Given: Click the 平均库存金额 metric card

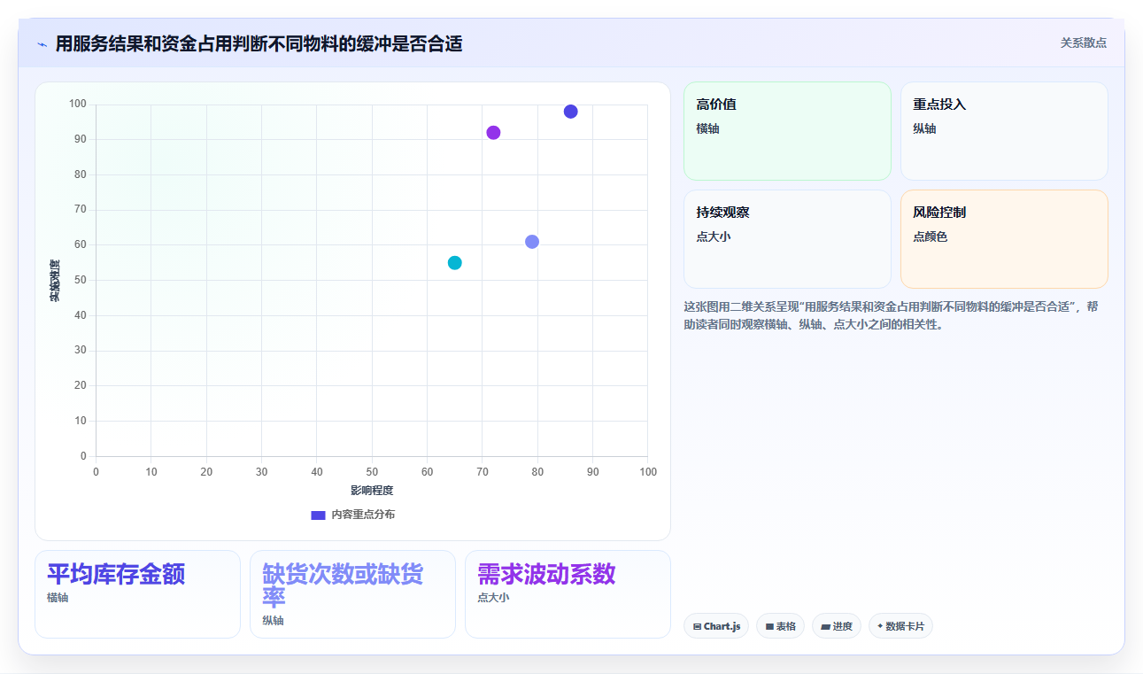Looking at the screenshot, I should 137,594.
